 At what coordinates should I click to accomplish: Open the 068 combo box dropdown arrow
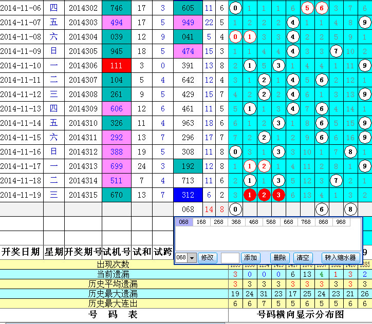tap(192, 258)
